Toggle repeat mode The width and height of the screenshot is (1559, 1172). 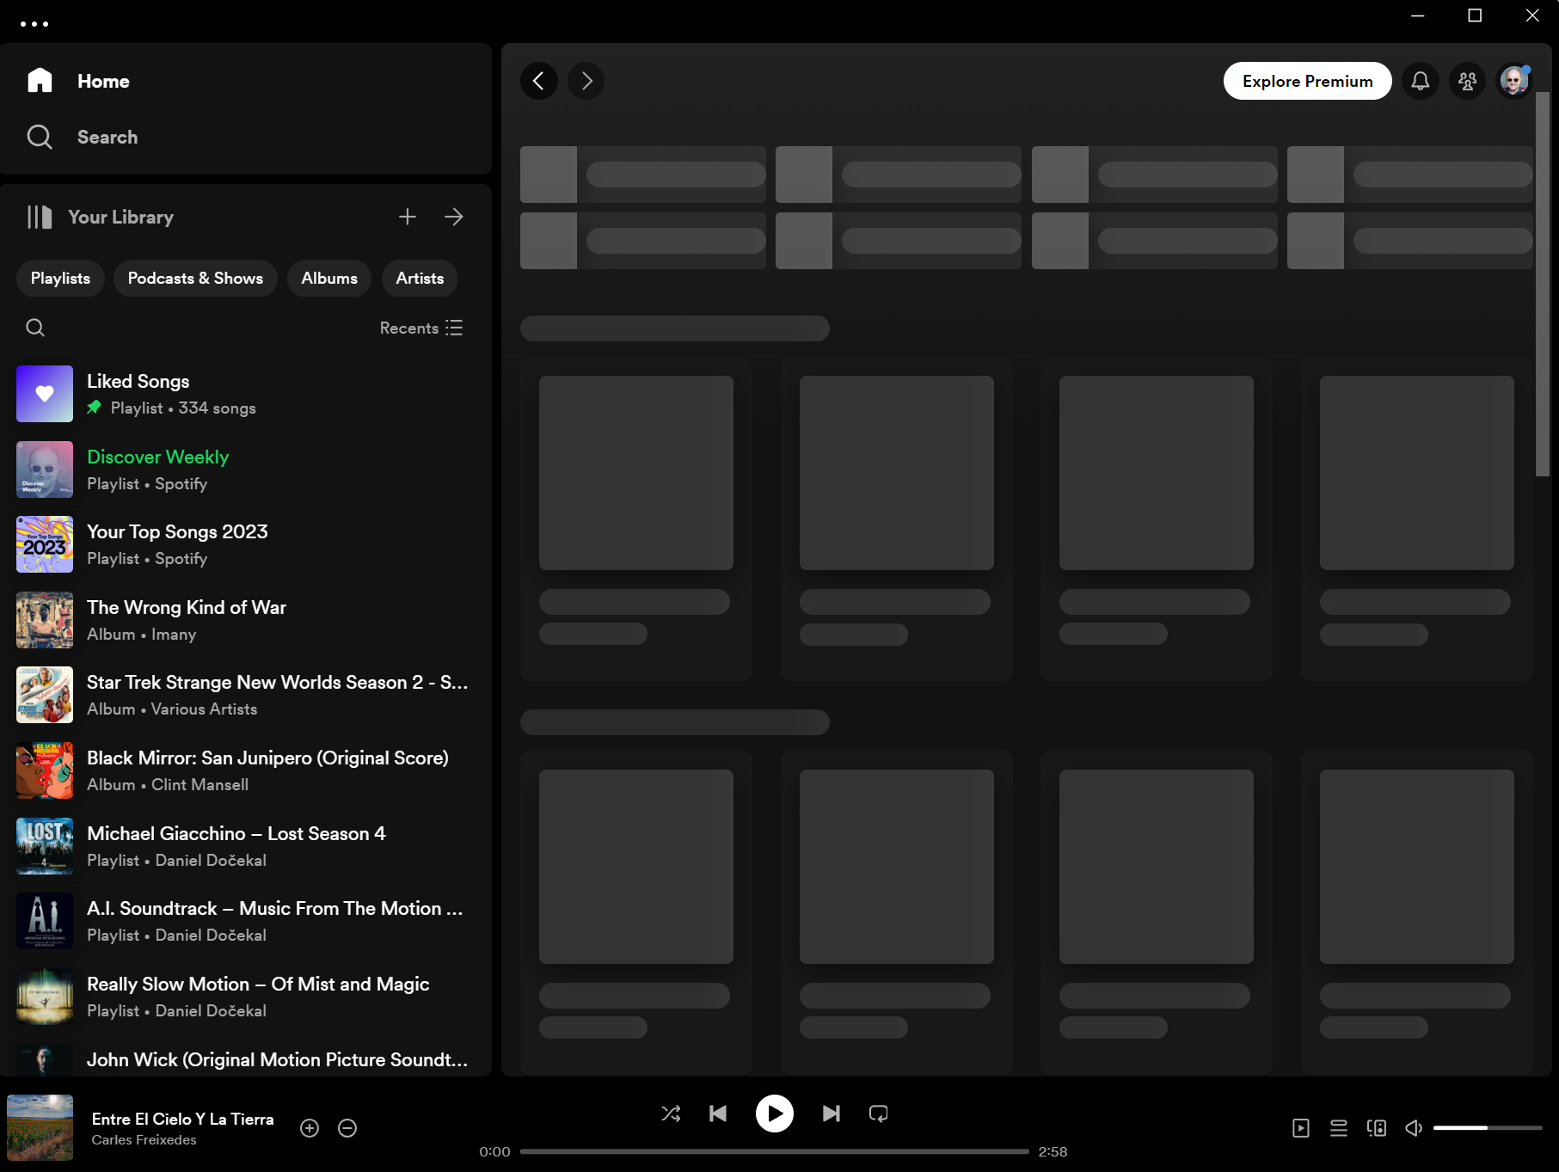(x=878, y=1114)
